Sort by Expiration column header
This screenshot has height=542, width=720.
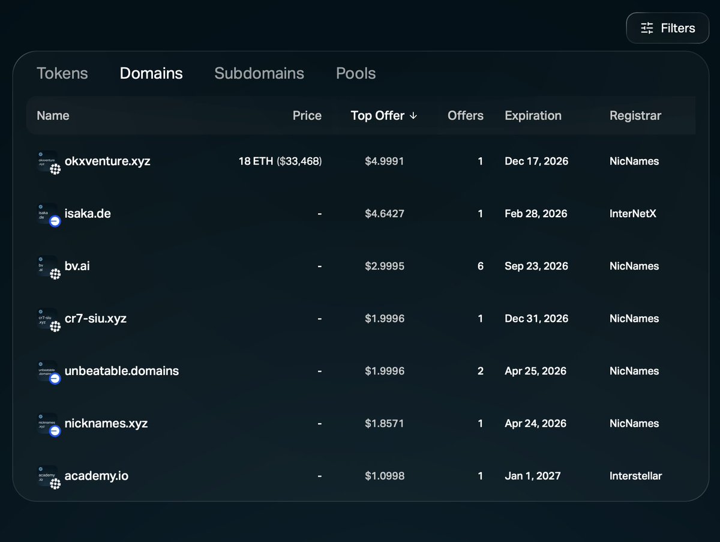pos(533,116)
